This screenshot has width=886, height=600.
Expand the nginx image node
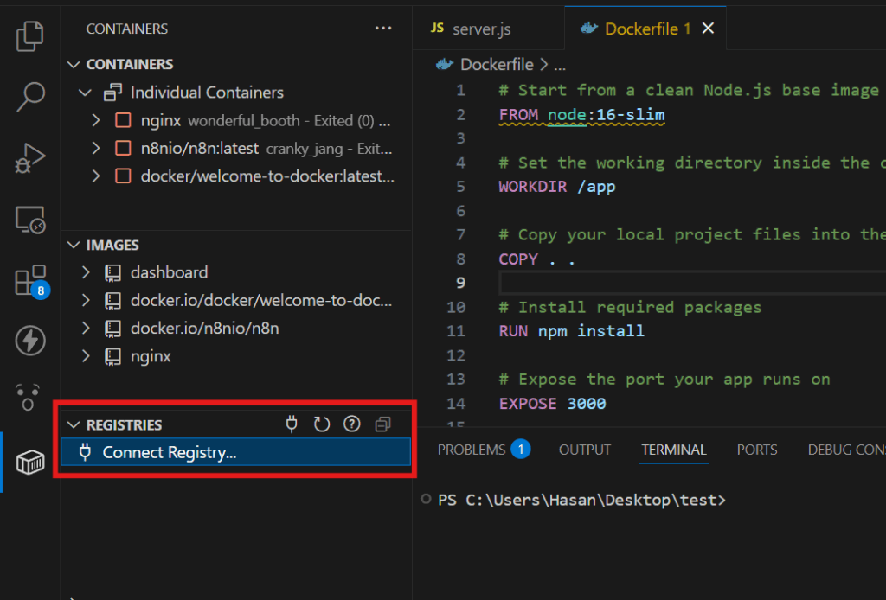(86, 356)
